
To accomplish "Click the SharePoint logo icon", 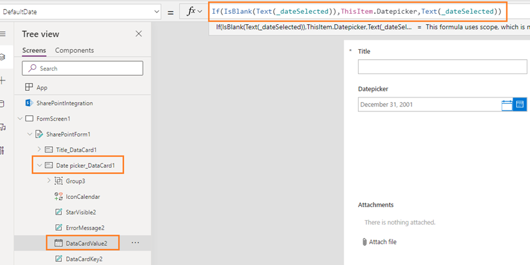I will pos(29,103).
